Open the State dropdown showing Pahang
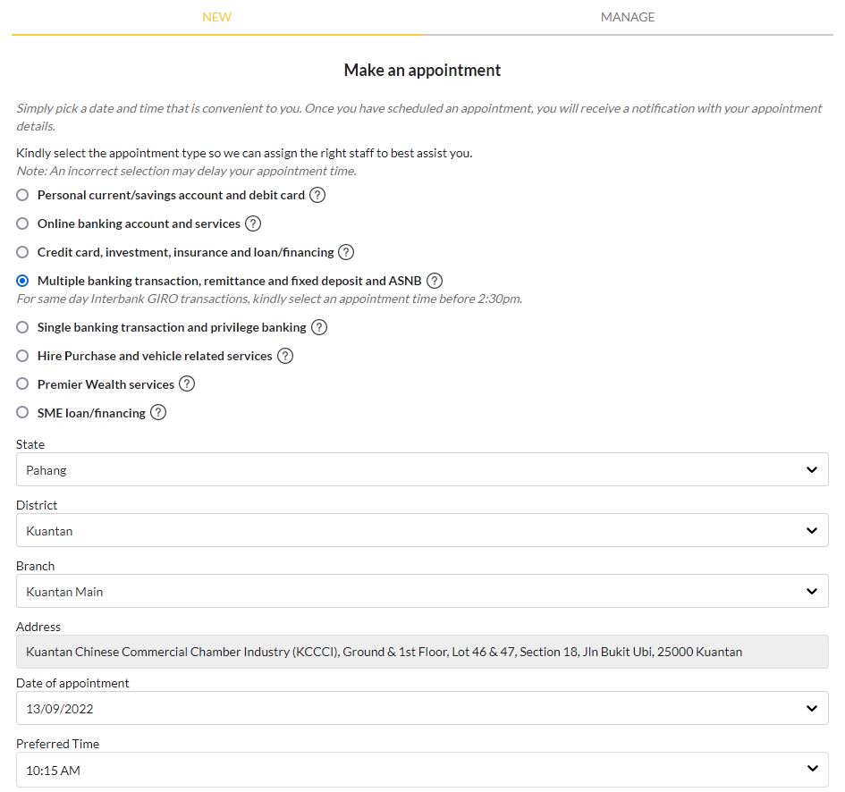The height and width of the screenshot is (792, 845). click(x=422, y=469)
